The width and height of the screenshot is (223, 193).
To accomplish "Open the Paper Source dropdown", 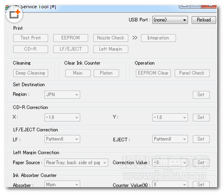I will pyautogui.click(x=76, y=162).
